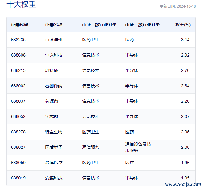The width and height of the screenshot is (203, 189).
Task: Click 半导体 in the 思特威 row
Action: pyautogui.click(x=132, y=70)
